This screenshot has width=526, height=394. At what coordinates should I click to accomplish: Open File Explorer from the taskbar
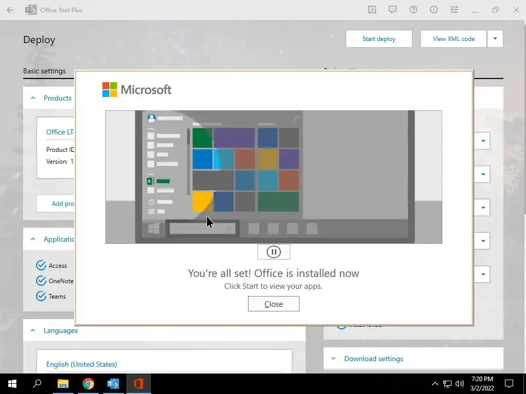(63, 384)
